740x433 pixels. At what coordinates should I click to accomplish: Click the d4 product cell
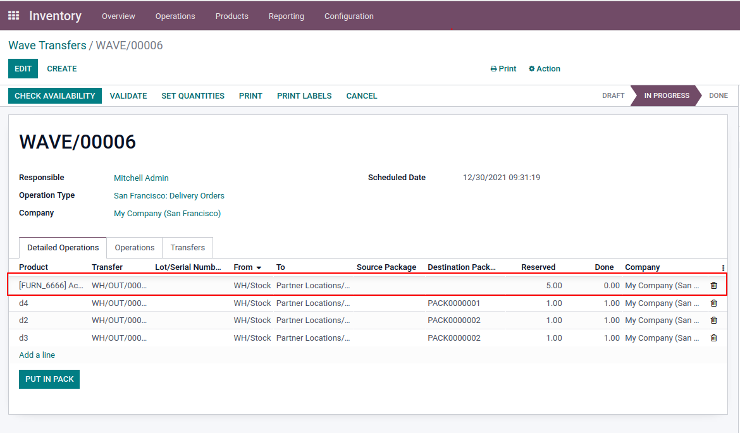click(x=23, y=303)
